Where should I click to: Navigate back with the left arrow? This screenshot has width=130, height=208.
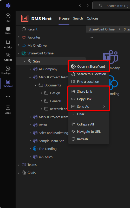(80, 5)
